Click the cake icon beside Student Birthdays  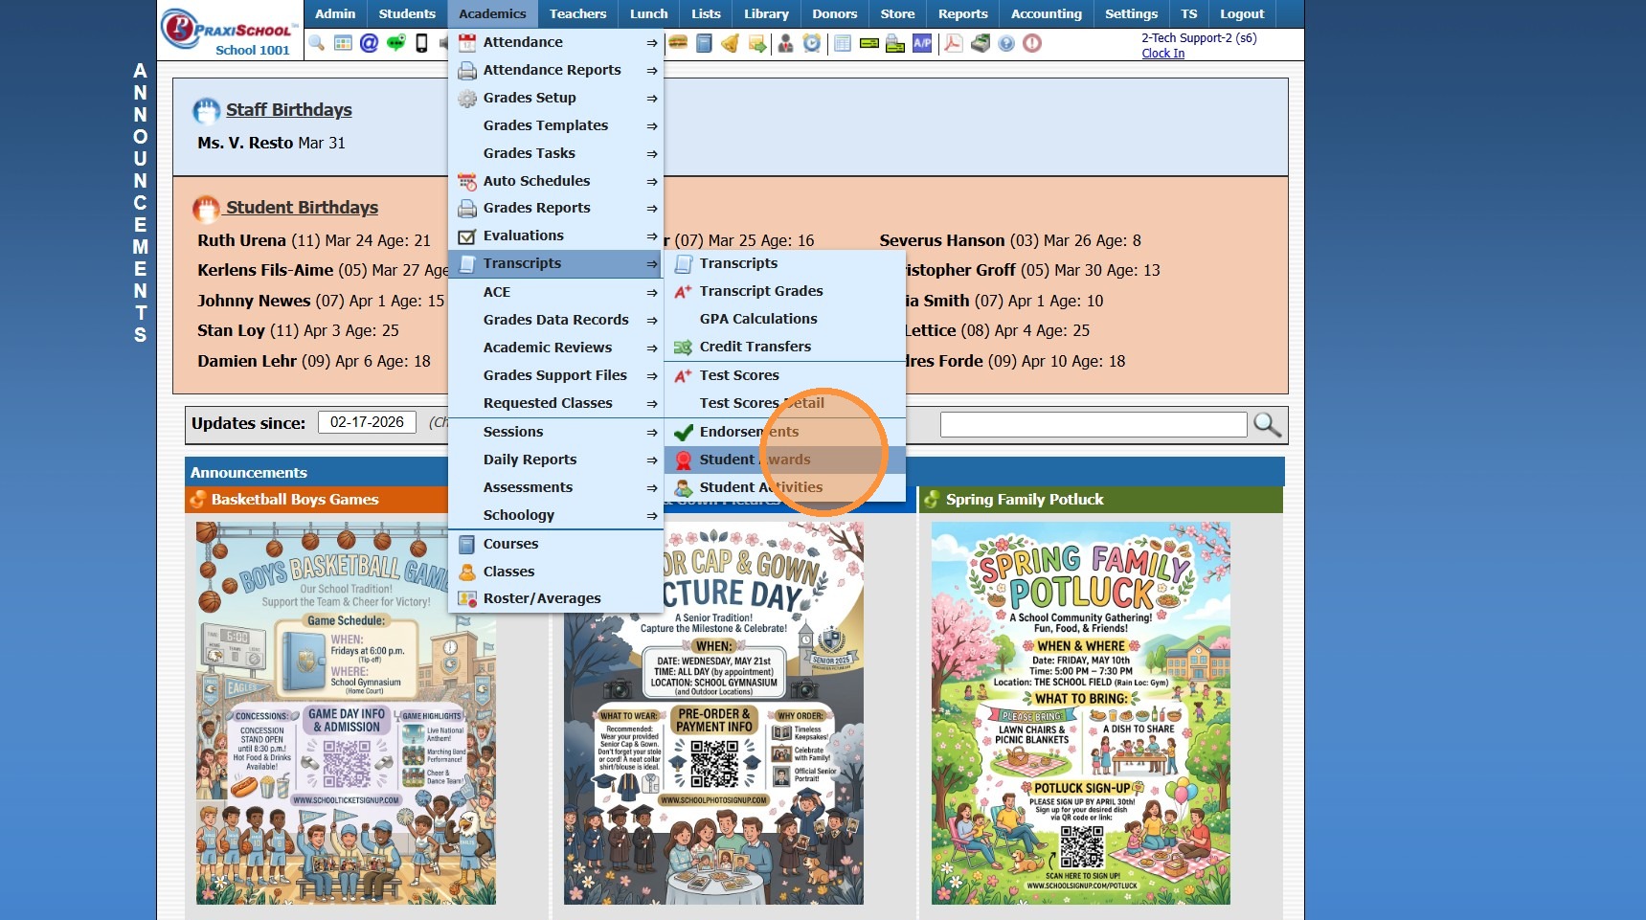click(x=206, y=209)
